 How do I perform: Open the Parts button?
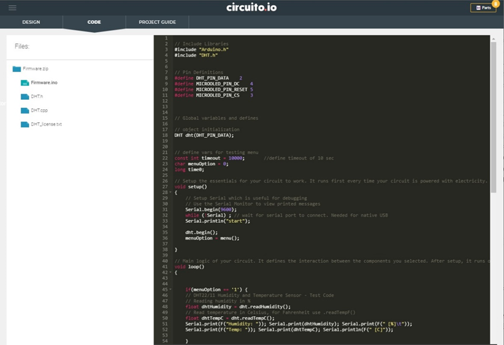pyautogui.click(x=483, y=8)
